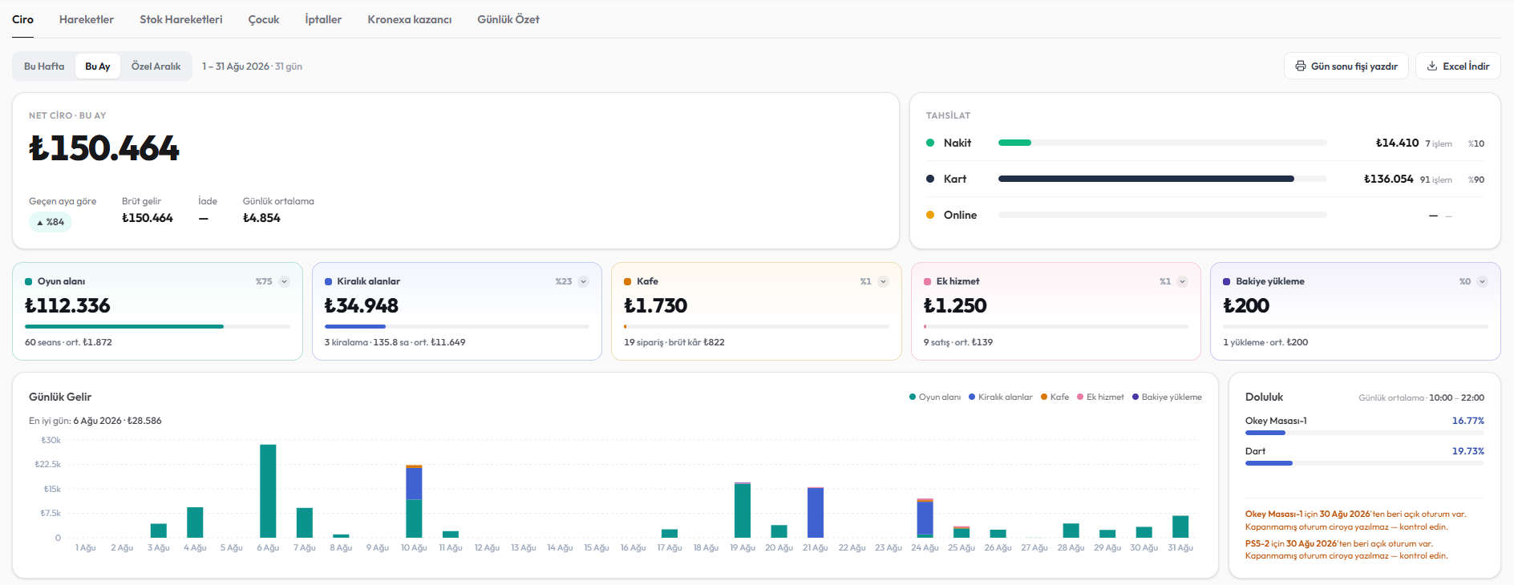This screenshot has width=1514, height=585.
Task: Open Kronexa kazancı tab
Action: click(x=410, y=19)
